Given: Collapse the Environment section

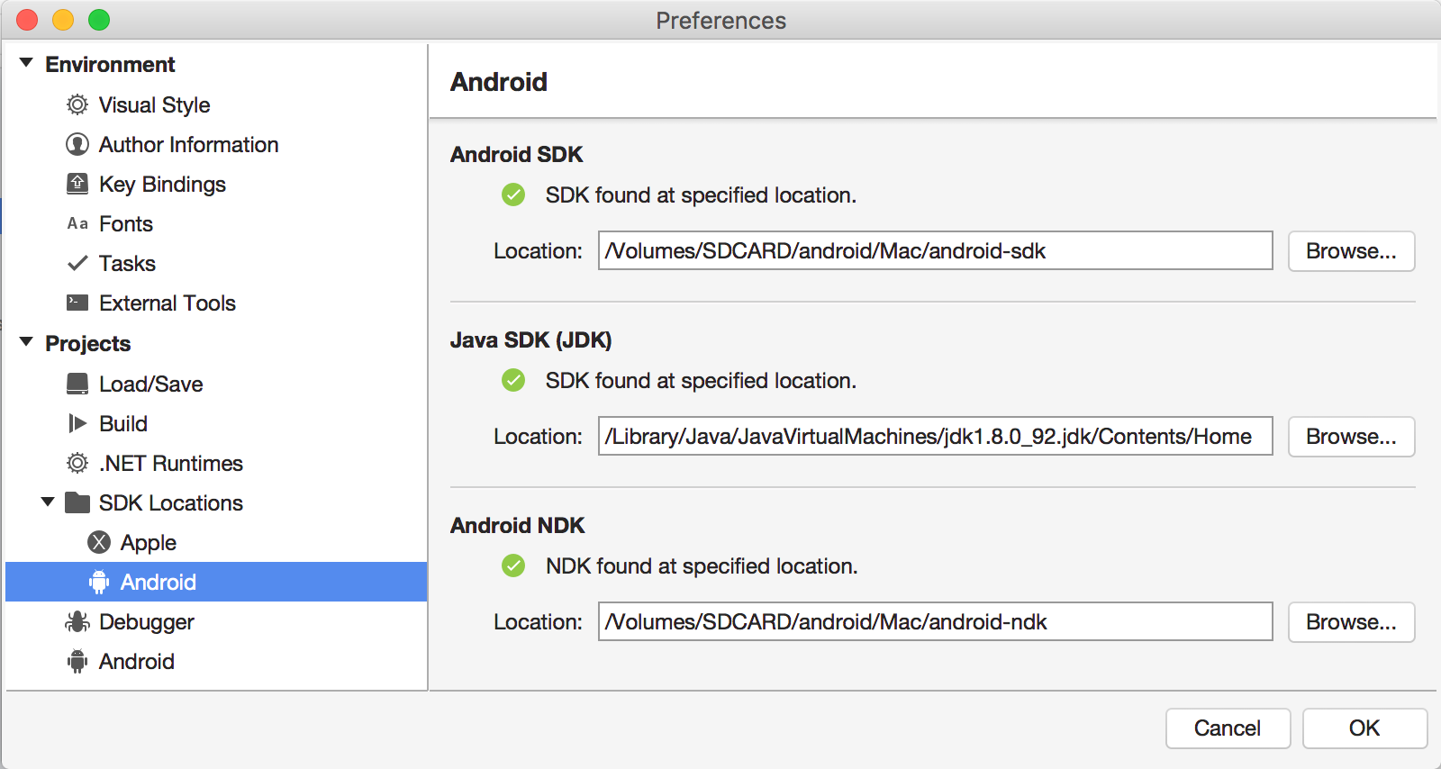Looking at the screenshot, I should coord(26,64).
